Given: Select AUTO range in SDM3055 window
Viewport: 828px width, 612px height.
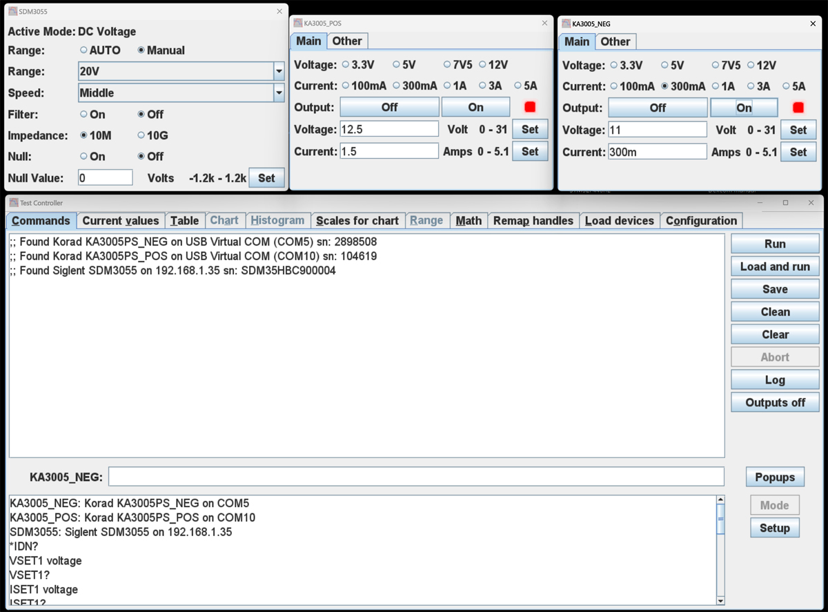Looking at the screenshot, I should (100, 50).
